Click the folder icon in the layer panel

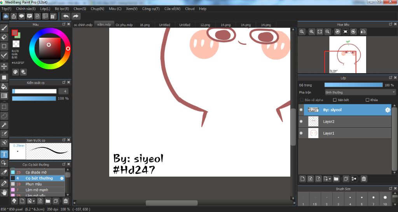click(336, 179)
